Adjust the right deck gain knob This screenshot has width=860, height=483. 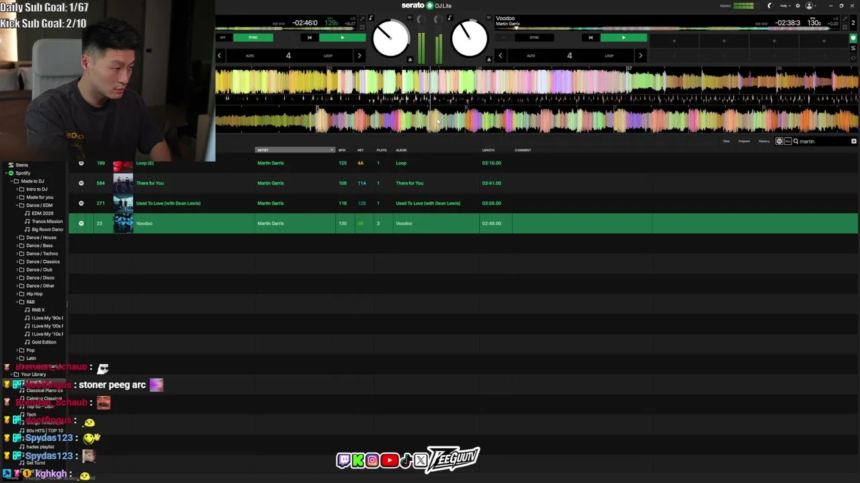pos(439,19)
